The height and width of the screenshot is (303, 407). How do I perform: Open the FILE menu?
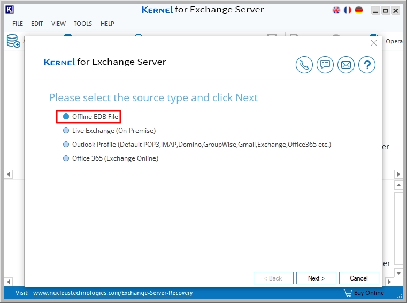coord(18,24)
